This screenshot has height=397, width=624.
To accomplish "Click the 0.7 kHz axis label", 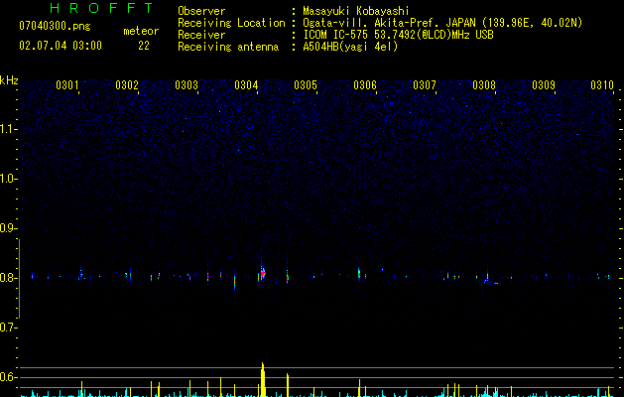I will pyautogui.click(x=8, y=328).
